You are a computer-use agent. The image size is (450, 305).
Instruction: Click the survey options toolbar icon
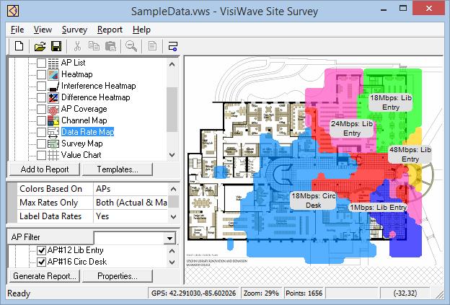[173, 46]
